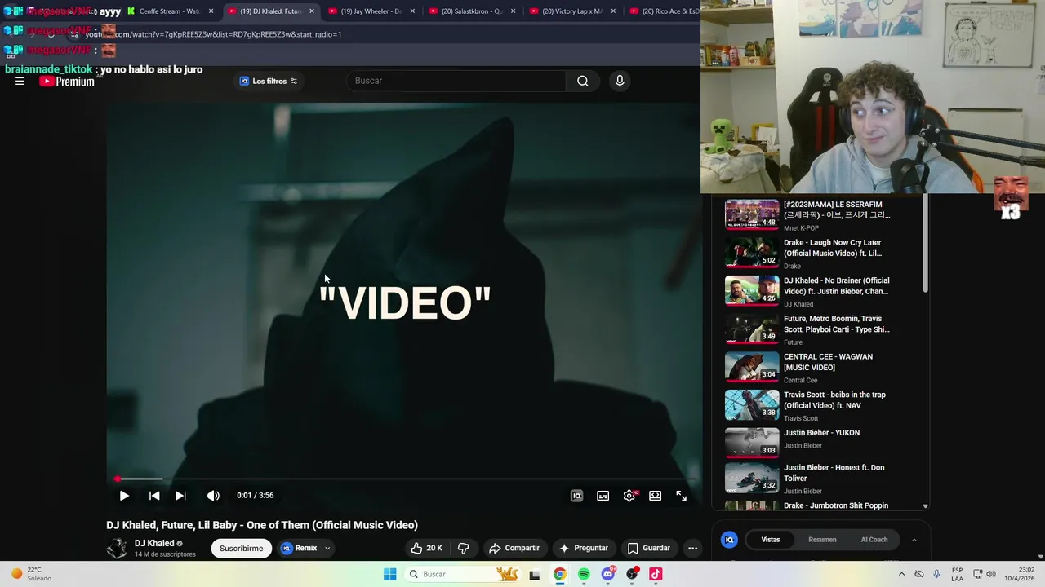Seek on the red video progress bar

pos(404,479)
